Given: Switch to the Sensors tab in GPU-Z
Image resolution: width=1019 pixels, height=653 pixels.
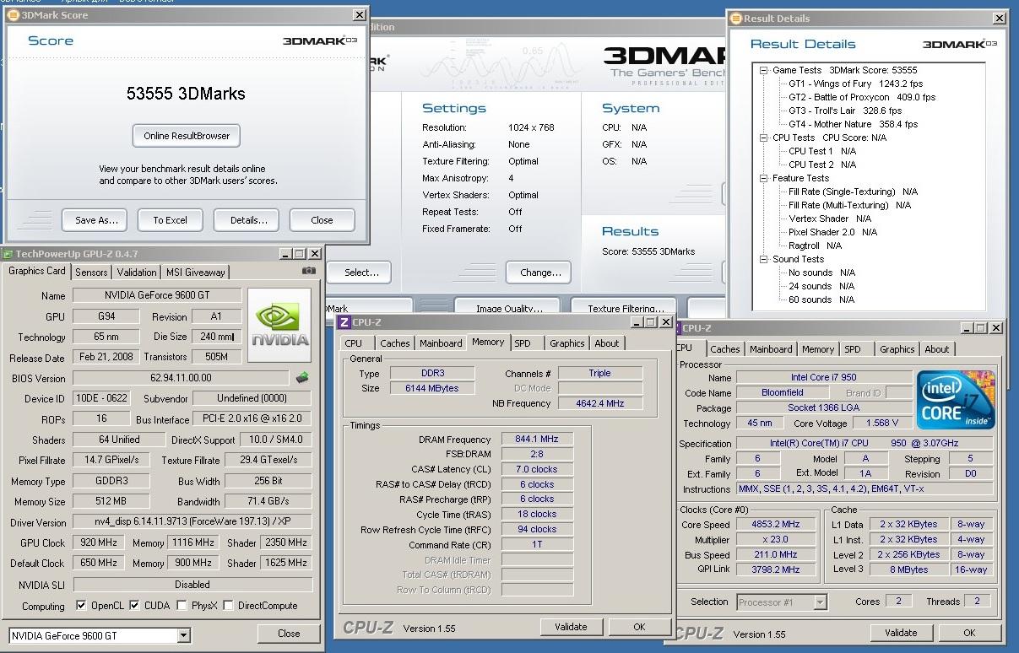Looking at the screenshot, I should click(x=91, y=273).
